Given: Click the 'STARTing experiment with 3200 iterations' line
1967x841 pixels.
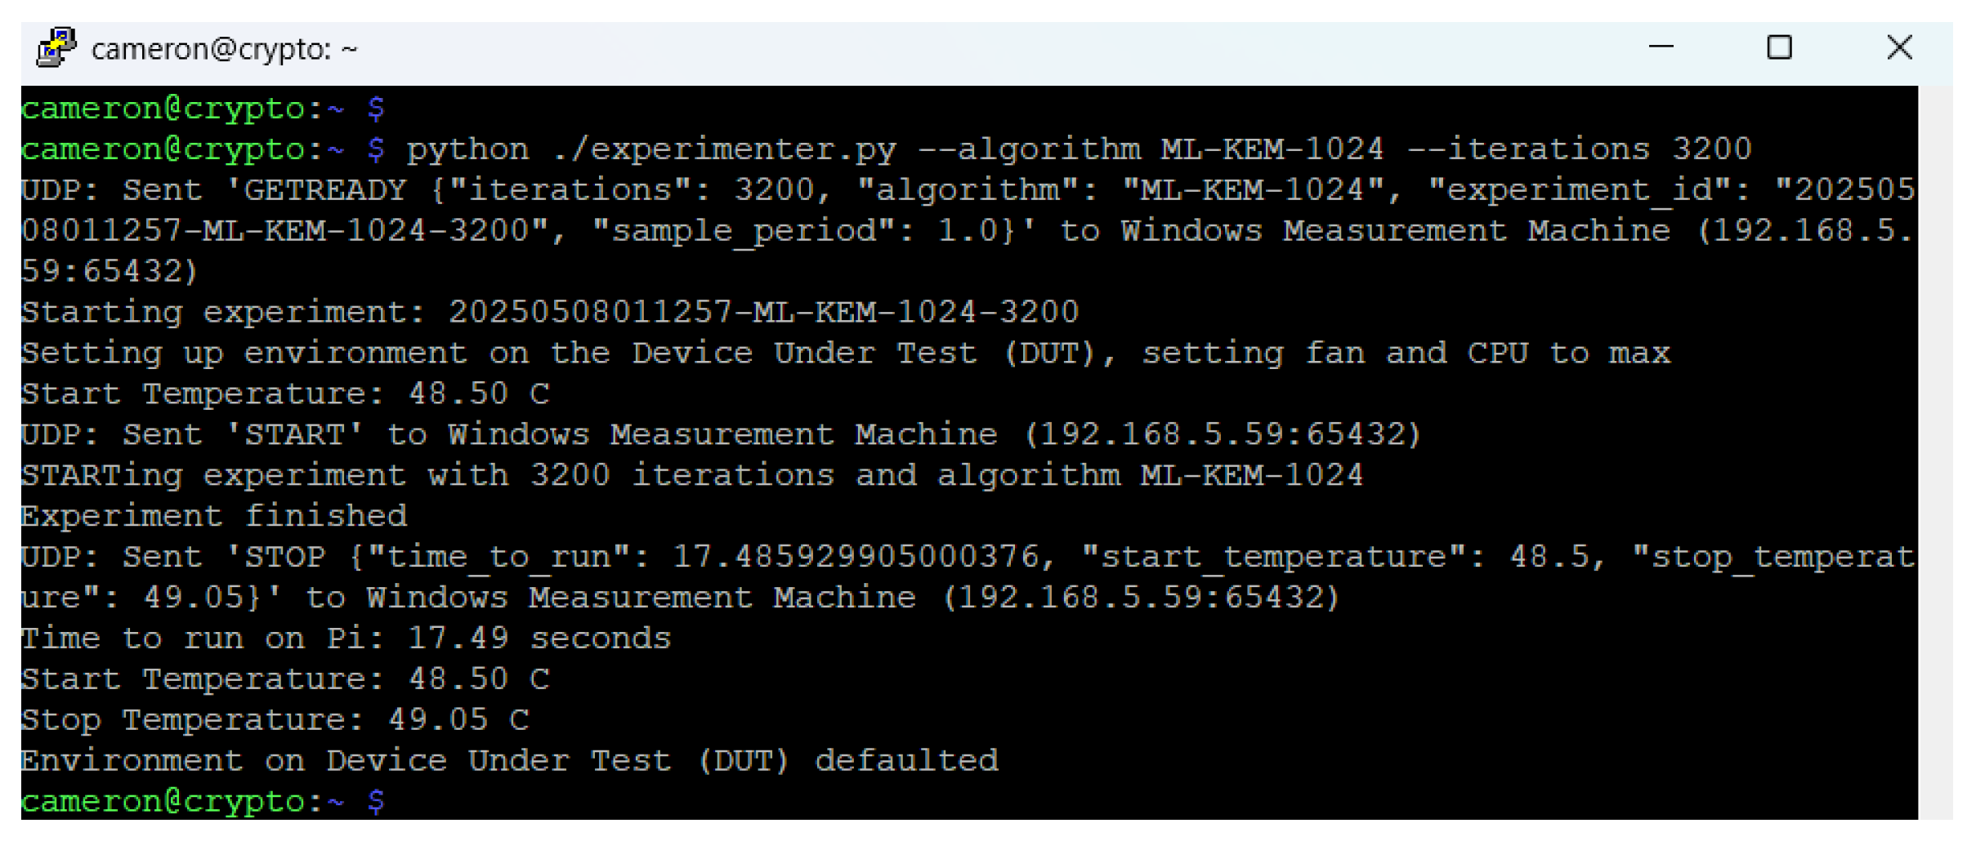Looking at the screenshot, I should pyautogui.click(x=692, y=475).
